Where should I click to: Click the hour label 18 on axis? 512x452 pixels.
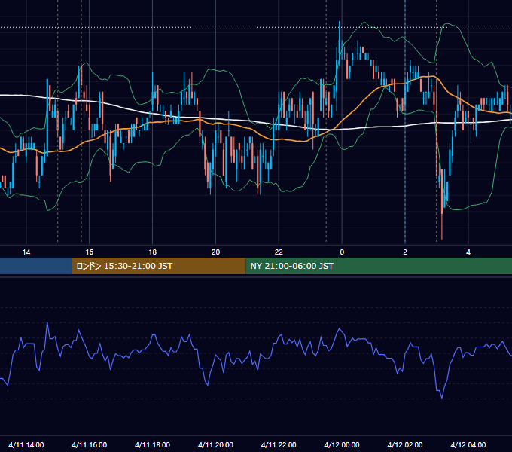[153, 252]
